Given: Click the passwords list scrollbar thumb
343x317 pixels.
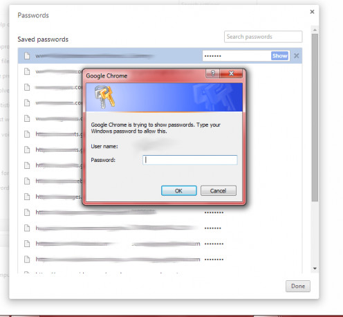Looking at the screenshot, I should pos(315,118).
